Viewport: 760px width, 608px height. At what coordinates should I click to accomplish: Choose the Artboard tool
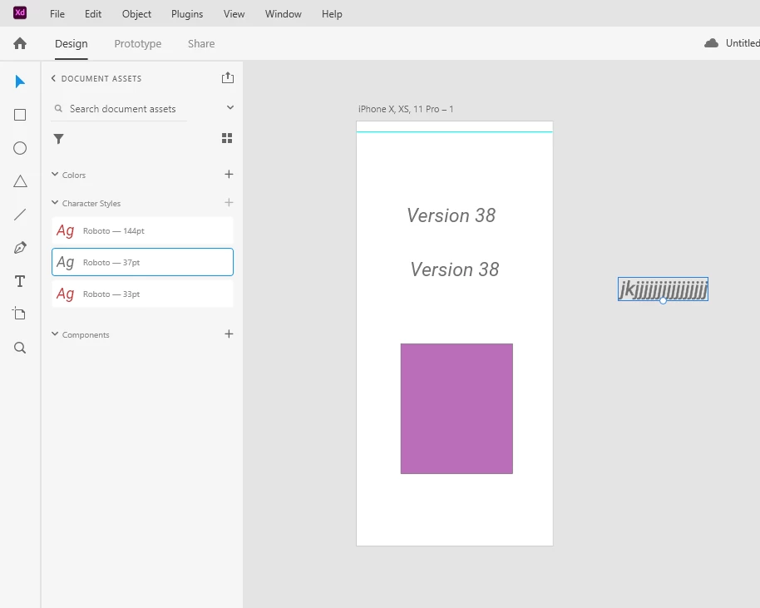(x=19, y=314)
